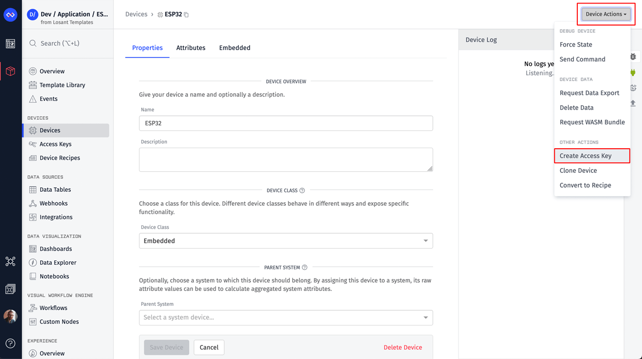Copy the ESP32 device ID
Viewport: 642px width, 359px height.
tap(186, 15)
